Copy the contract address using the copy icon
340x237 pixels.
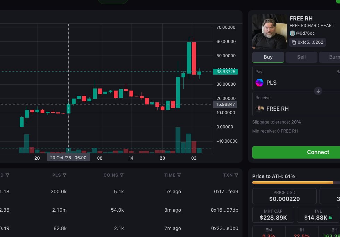pyautogui.click(x=294, y=42)
